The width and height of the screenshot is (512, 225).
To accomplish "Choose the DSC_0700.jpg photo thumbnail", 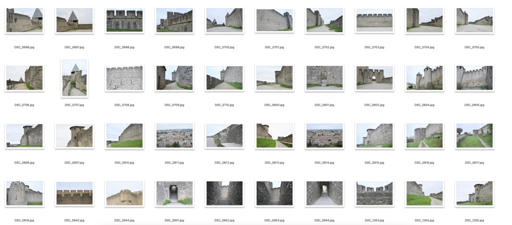I will [224, 20].
